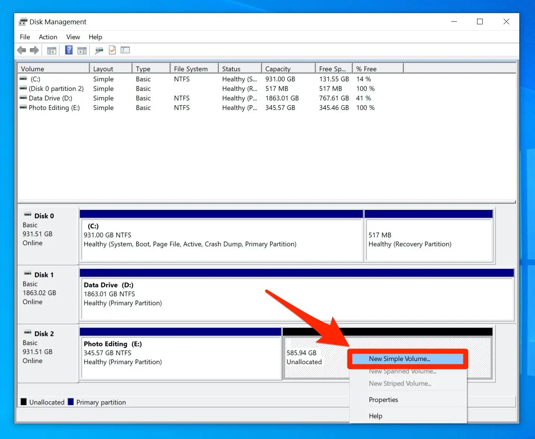535x439 pixels.
Task: Click the Simple layout cell in Photo Editing row
Action: (103, 108)
